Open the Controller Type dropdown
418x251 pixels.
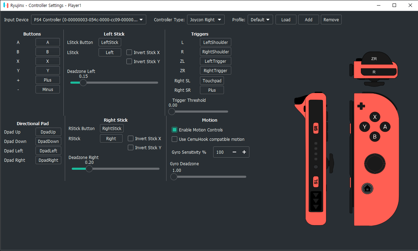point(206,20)
